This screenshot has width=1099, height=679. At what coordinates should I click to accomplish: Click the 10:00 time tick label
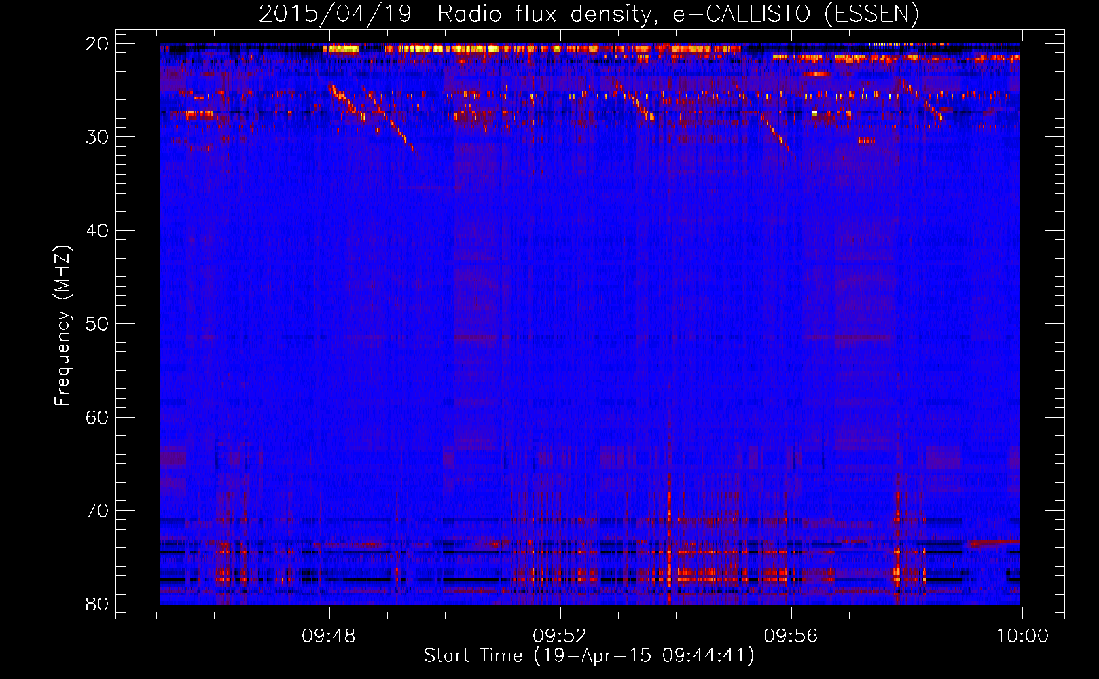(1022, 636)
